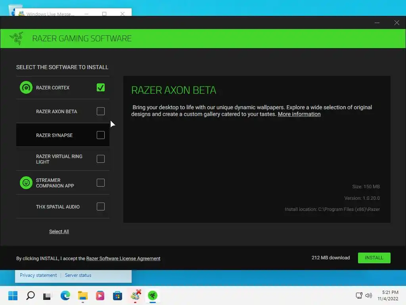Open the clock and date panel
The width and height of the screenshot is (406, 305).
point(388,295)
